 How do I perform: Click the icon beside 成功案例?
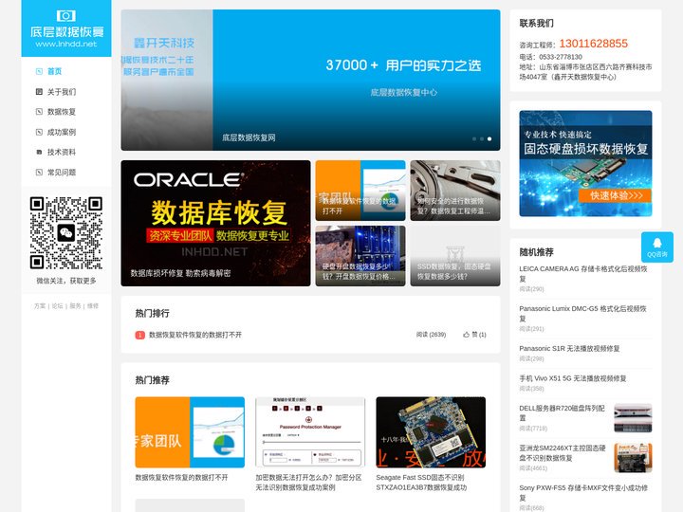coord(39,132)
